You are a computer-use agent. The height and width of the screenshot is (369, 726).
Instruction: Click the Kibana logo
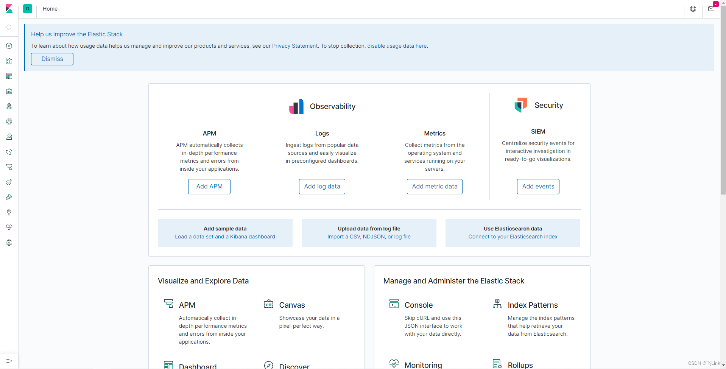tap(9, 8)
